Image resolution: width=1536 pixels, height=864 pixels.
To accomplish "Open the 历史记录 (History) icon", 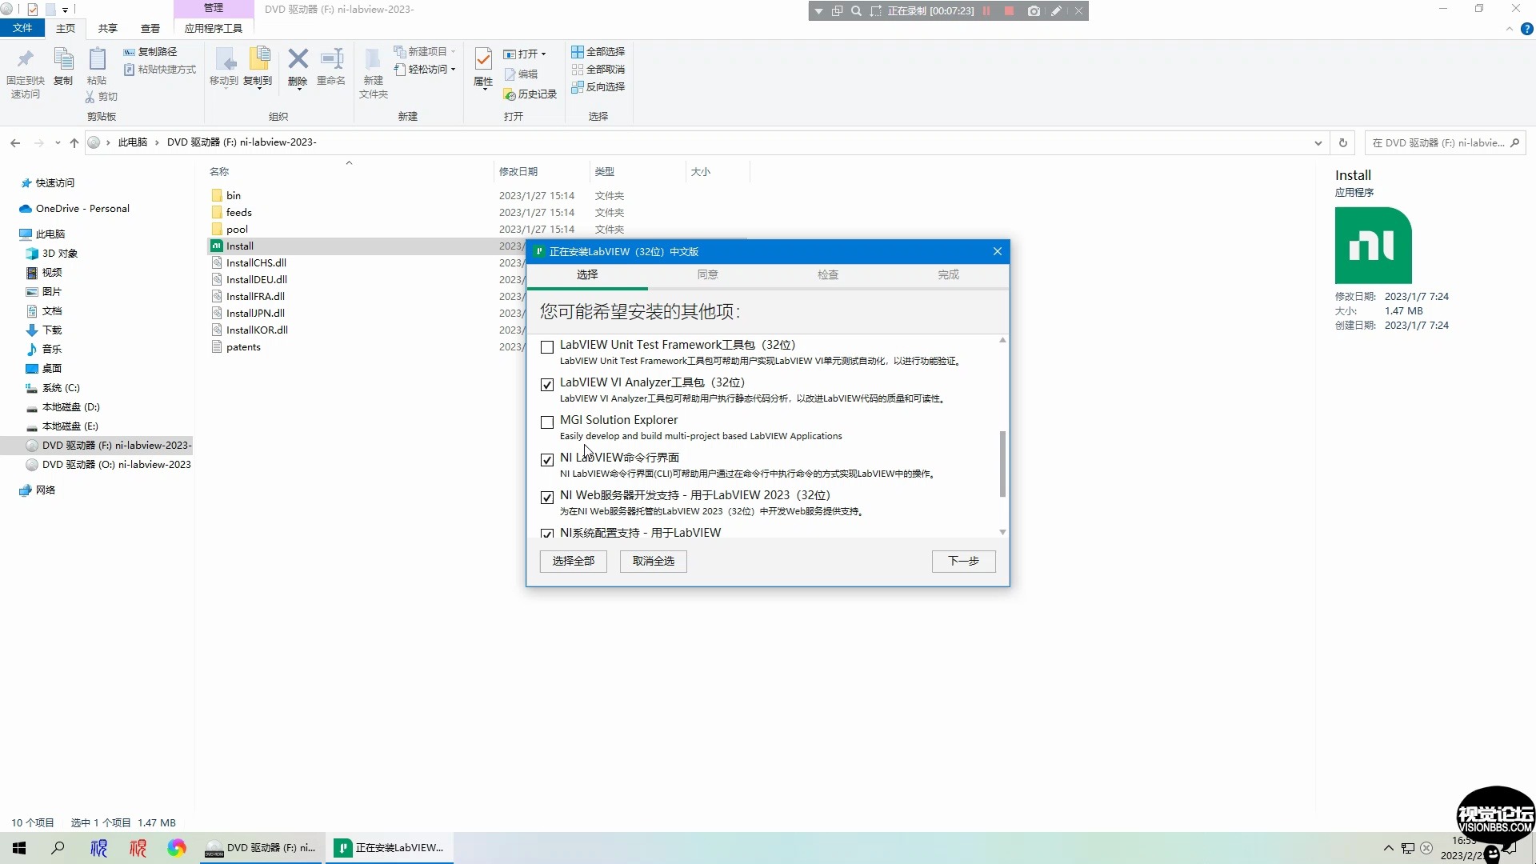I will [530, 94].
